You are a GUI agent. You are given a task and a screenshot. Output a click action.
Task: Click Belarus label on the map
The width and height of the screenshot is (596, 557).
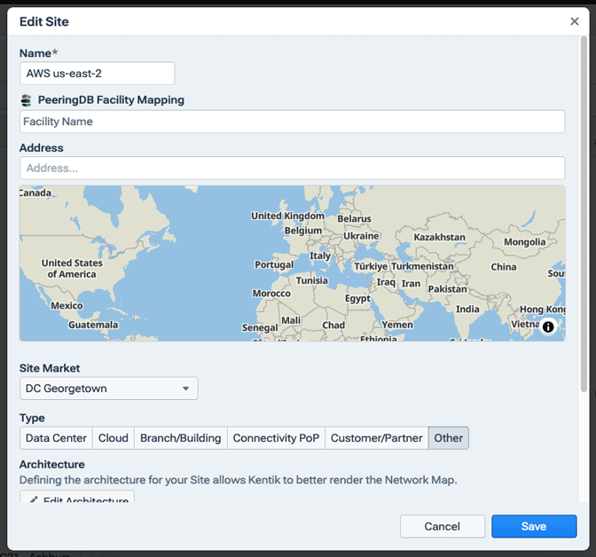point(354,218)
